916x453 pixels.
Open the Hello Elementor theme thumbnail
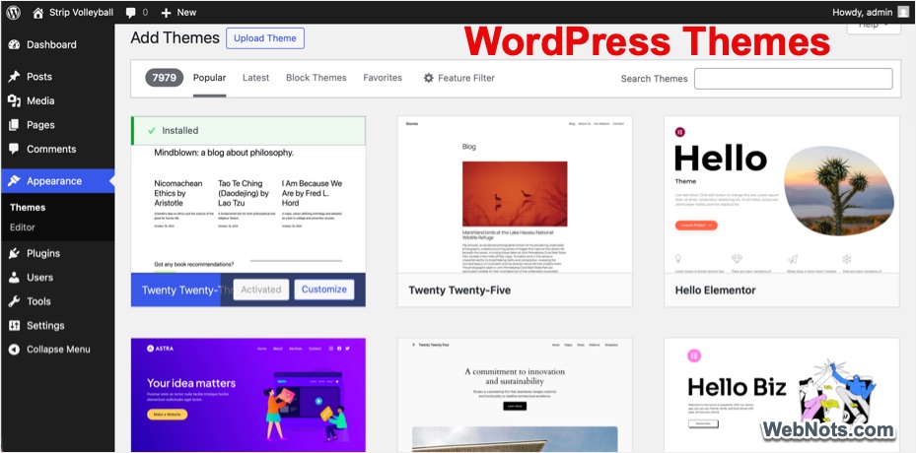[x=782, y=194]
